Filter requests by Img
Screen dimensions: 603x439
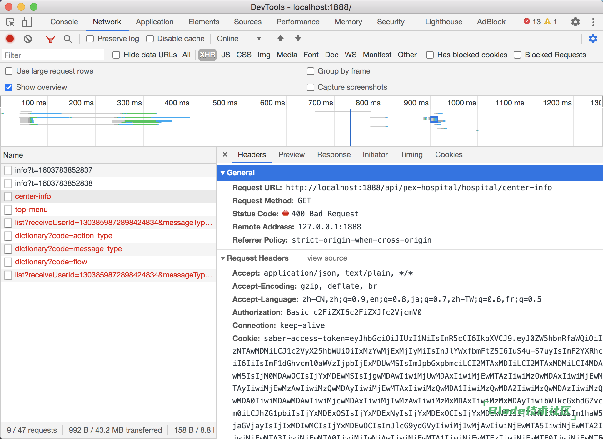[x=264, y=55]
